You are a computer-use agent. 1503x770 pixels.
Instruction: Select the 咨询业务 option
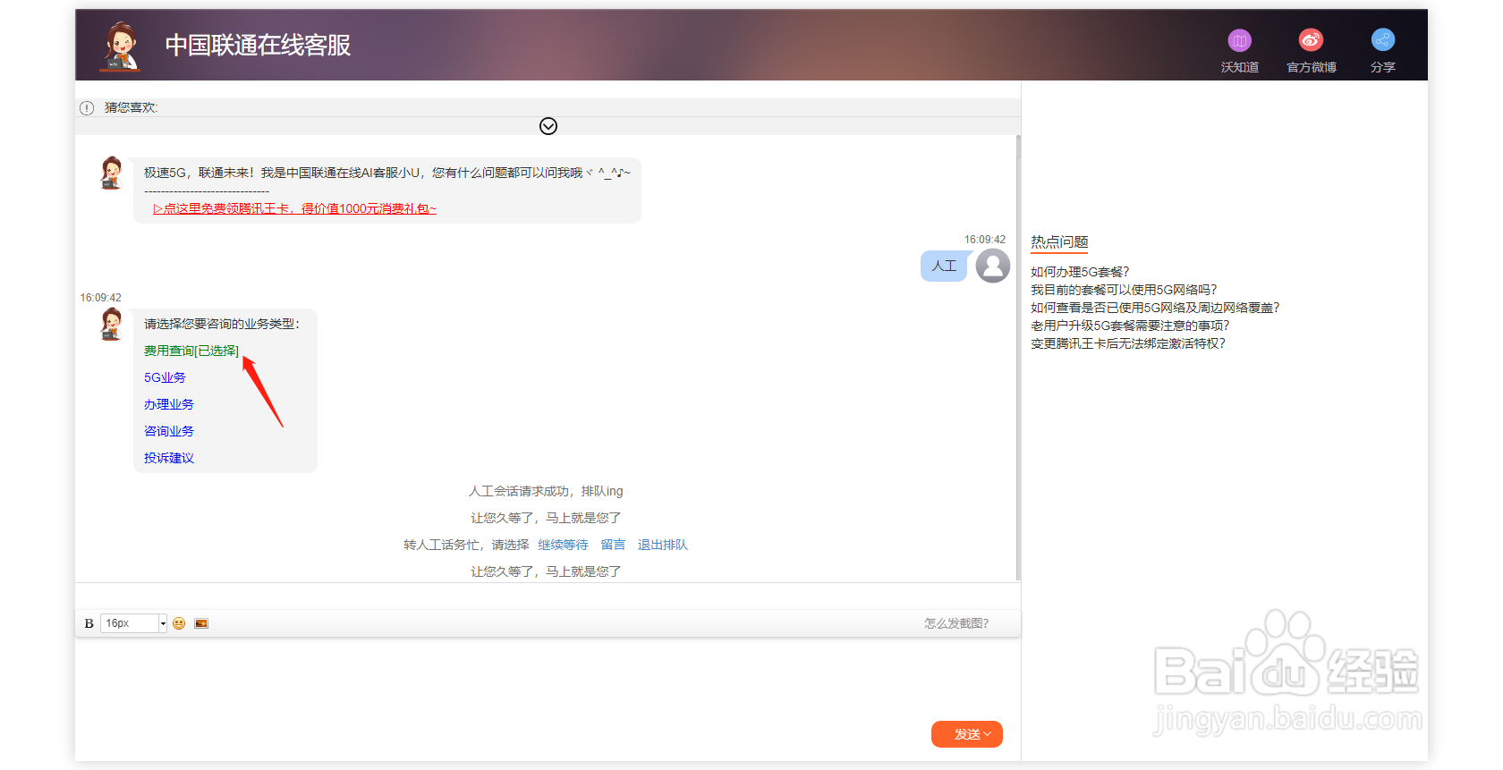click(x=169, y=431)
